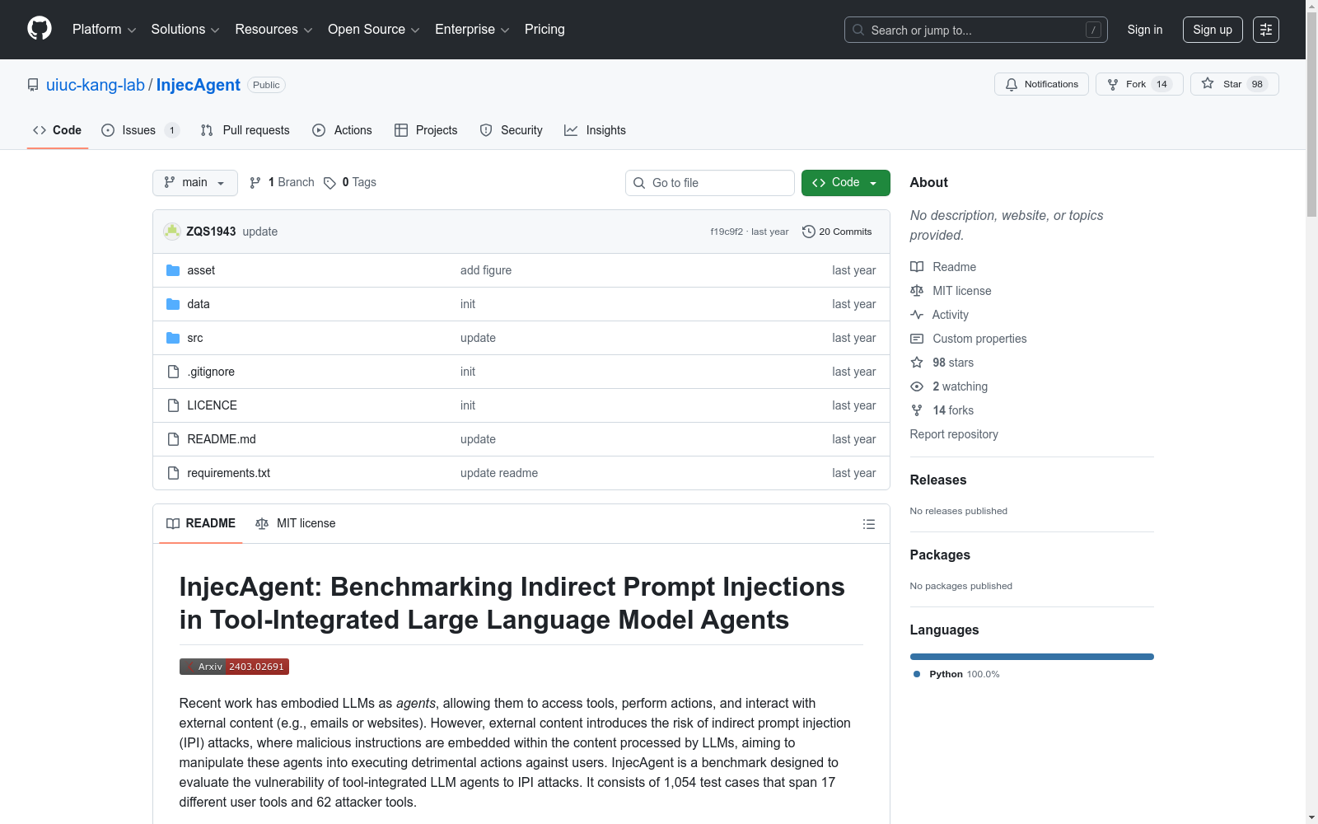Viewport: 1318px width, 824px height.
Task: Click the Report repository link
Action: pos(954,434)
